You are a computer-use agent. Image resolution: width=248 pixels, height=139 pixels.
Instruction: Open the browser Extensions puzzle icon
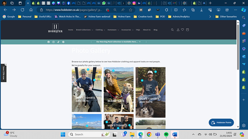166,10
